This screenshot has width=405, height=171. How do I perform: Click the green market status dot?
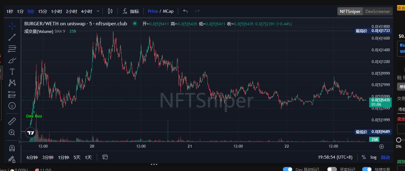pyautogui.click(x=135, y=24)
